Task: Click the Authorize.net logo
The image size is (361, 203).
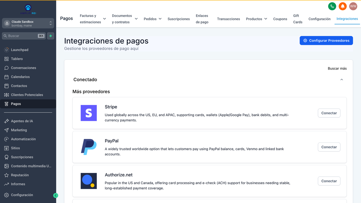Action: 89,181
